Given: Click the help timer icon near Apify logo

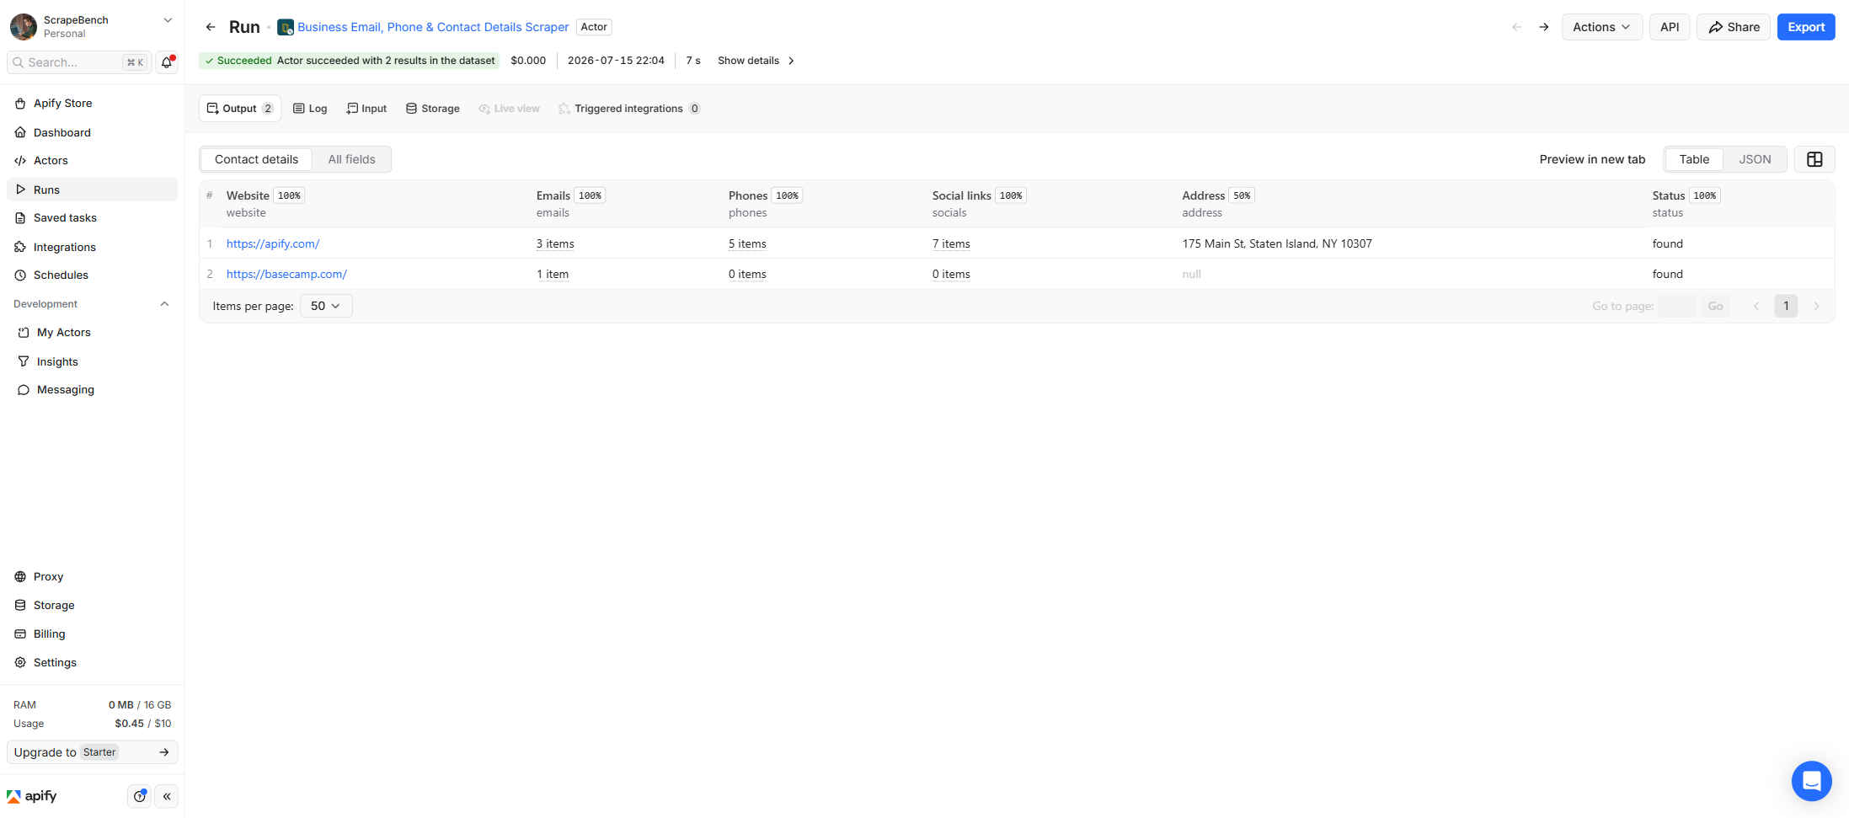Looking at the screenshot, I should click(140, 796).
